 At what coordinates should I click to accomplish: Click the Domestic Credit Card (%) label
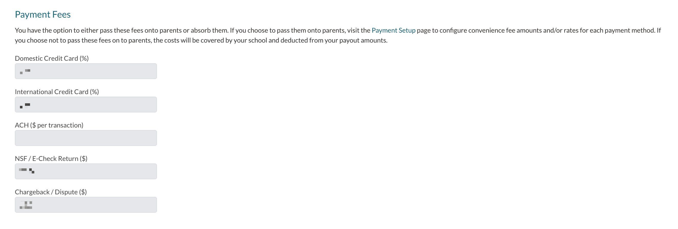(51, 58)
